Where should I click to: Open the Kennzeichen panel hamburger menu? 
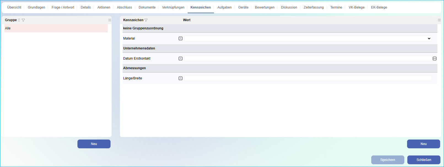439,20
